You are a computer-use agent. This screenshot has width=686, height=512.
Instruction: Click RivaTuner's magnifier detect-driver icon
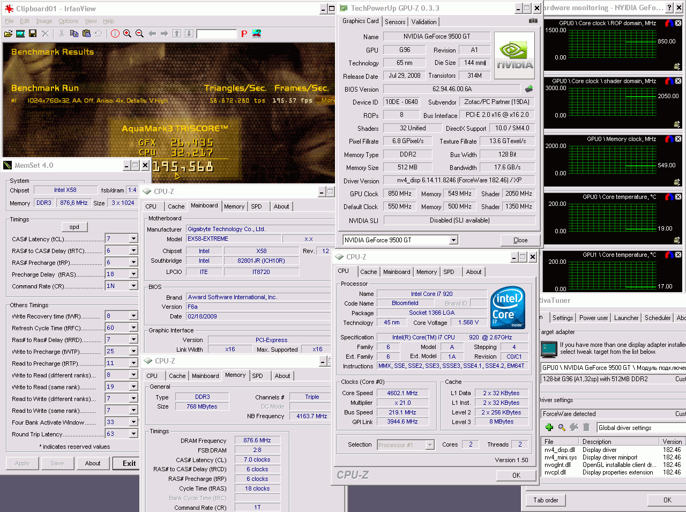[562, 427]
